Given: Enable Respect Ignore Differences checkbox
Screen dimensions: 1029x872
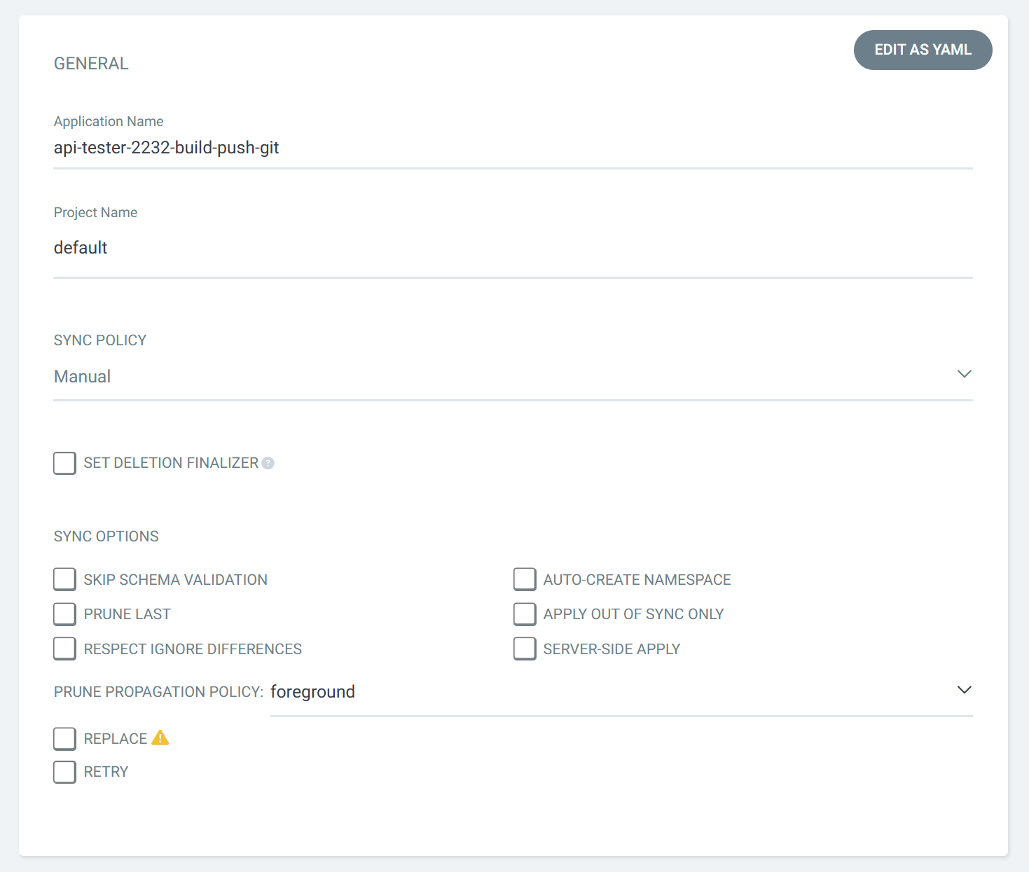Looking at the screenshot, I should point(65,649).
